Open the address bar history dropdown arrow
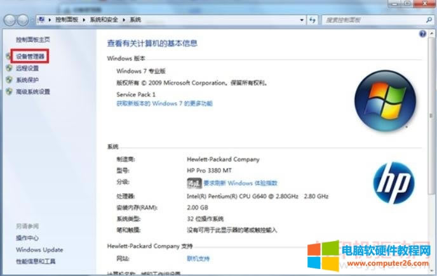The height and width of the screenshot is (276, 437). click(x=302, y=20)
